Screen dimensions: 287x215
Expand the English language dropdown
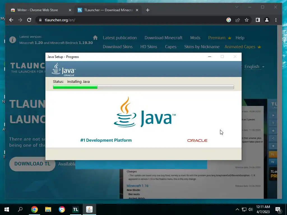pyautogui.click(x=254, y=67)
